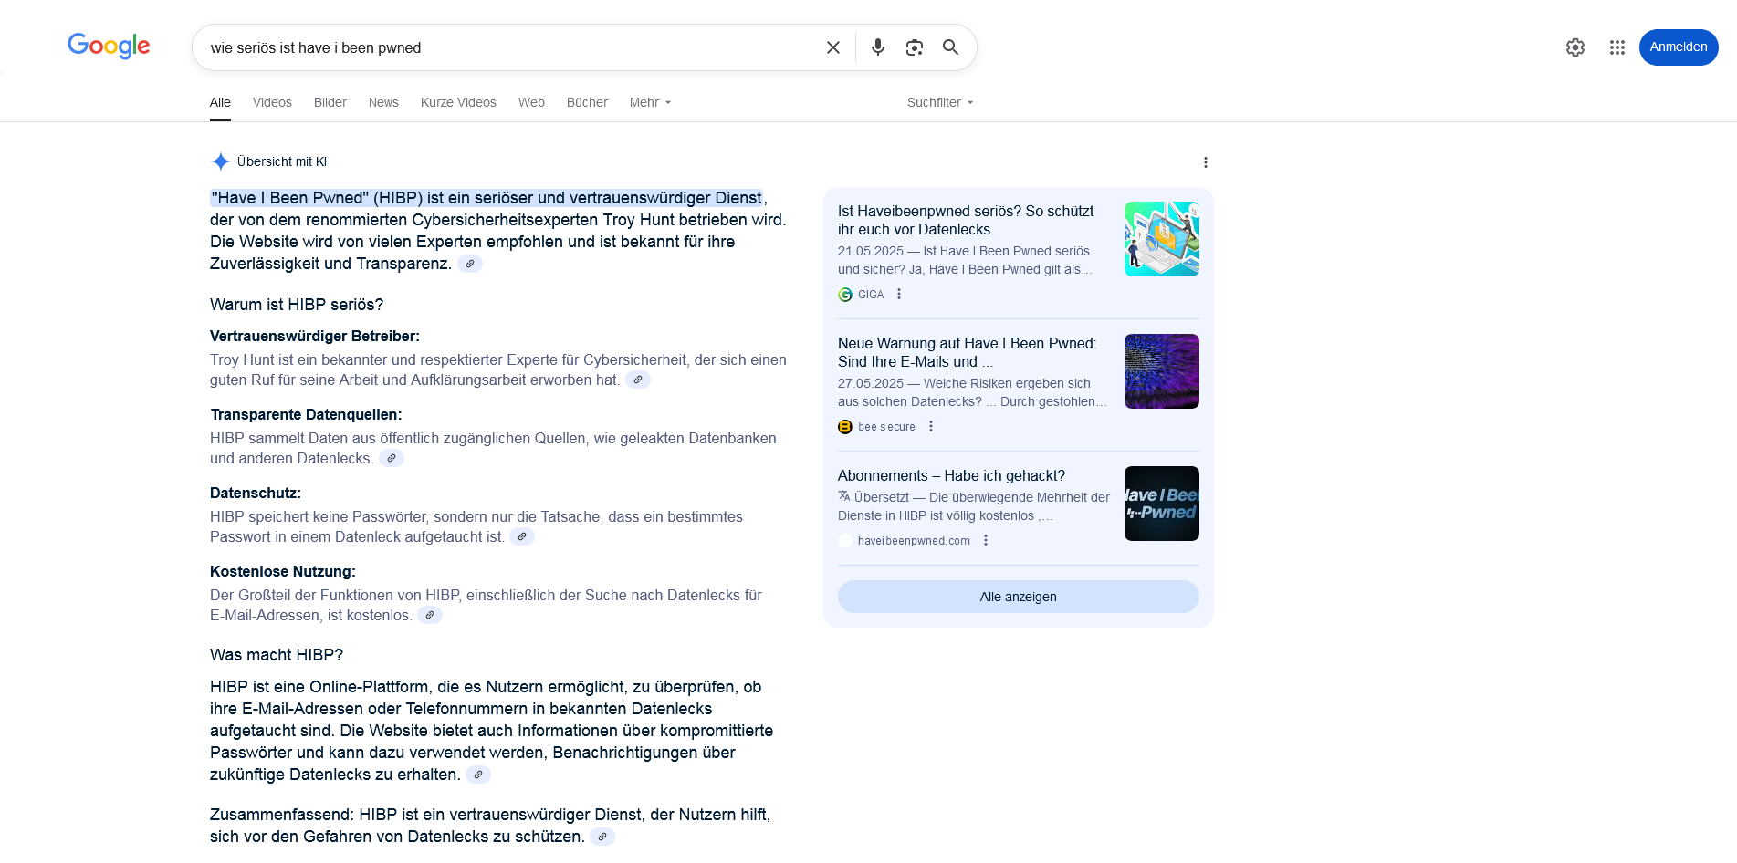1737x863 pixels.
Task: Expand the Mehr search categories dropdown
Action: click(649, 102)
